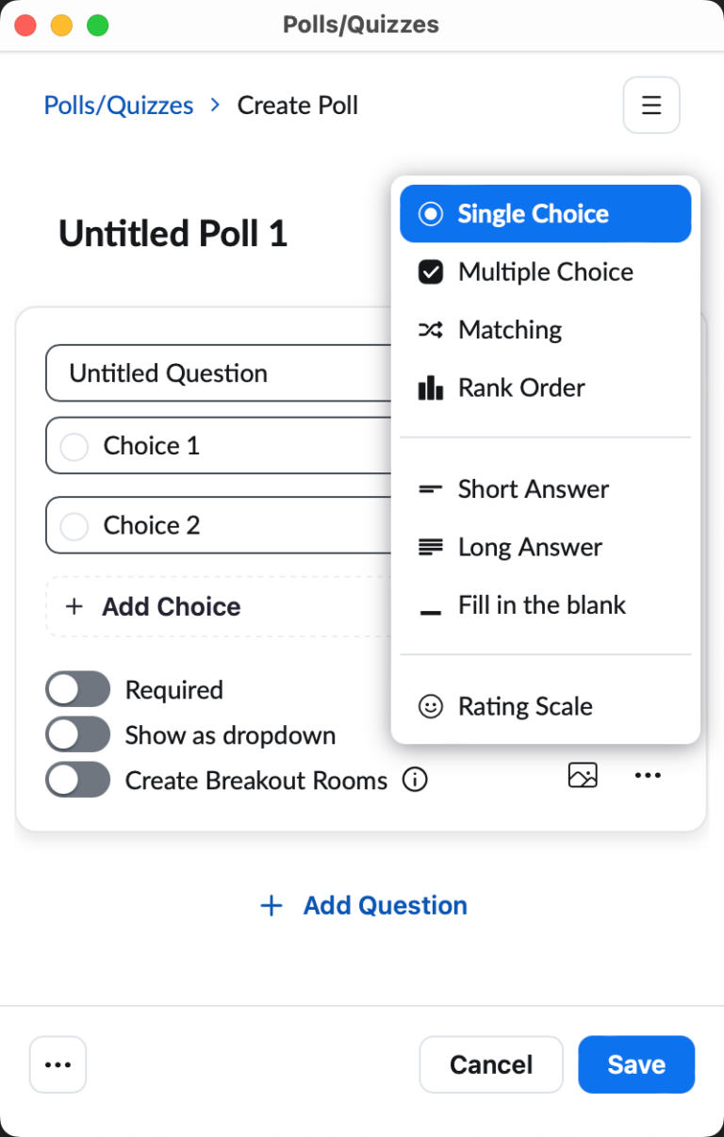Save the poll
Viewport: 724px width, 1137px height.
(x=636, y=1064)
